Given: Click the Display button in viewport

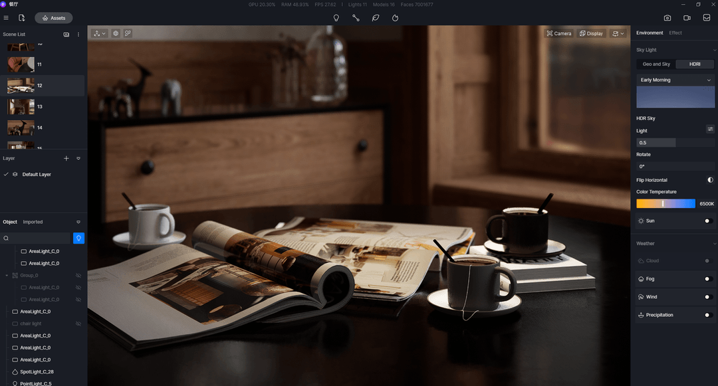Looking at the screenshot, I should pos(591,33).
